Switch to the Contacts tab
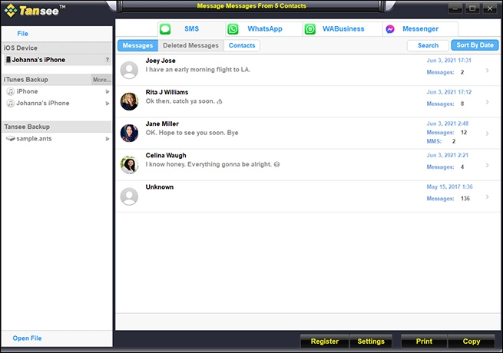Viewport: 503px width, 353px height. 242,46
